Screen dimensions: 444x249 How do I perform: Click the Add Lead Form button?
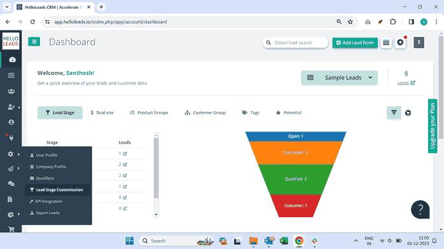pyautogui.click(x=355, y=43)
